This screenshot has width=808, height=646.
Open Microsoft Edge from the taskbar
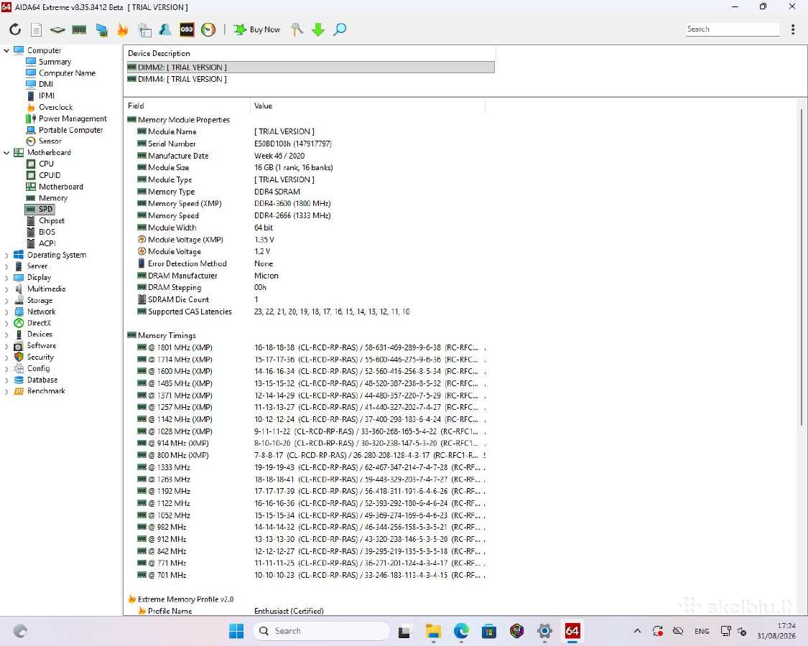[461, 631]
